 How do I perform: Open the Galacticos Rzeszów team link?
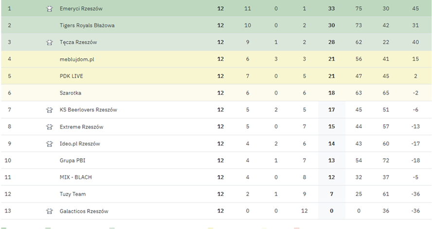[x=84, y=211]
